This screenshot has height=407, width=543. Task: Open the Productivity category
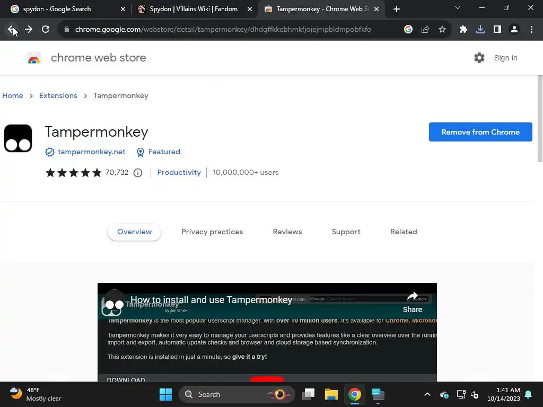pos(179,172)
